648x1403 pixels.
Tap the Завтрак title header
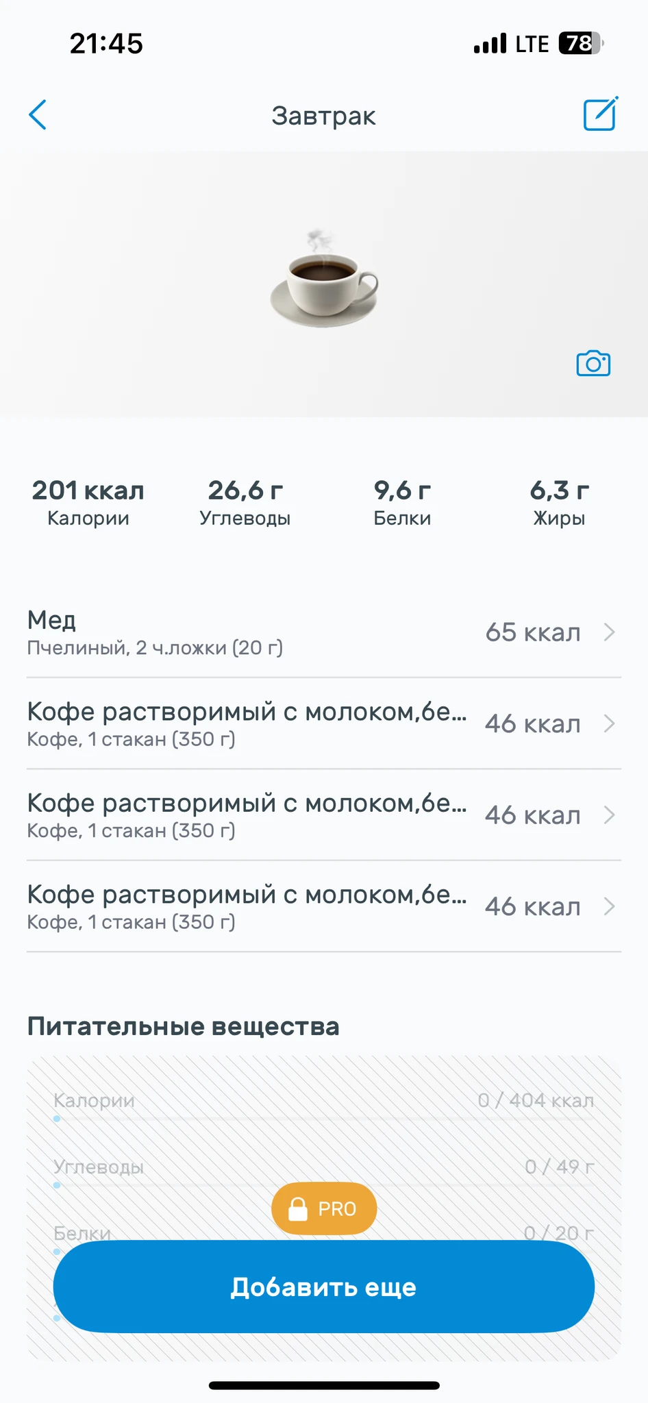pos(323,116)
